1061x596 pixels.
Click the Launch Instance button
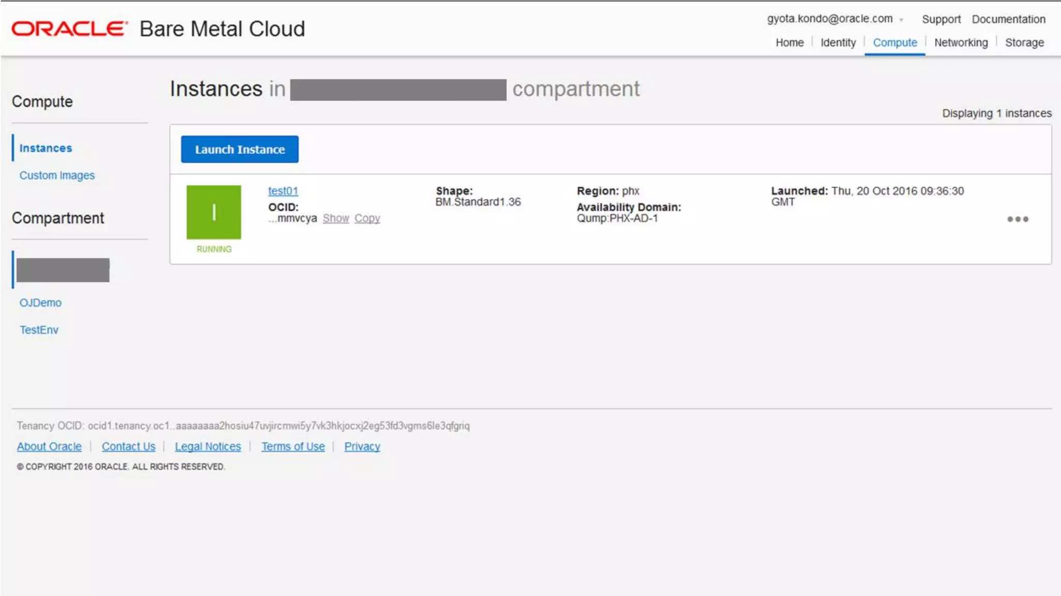point(239,149)
